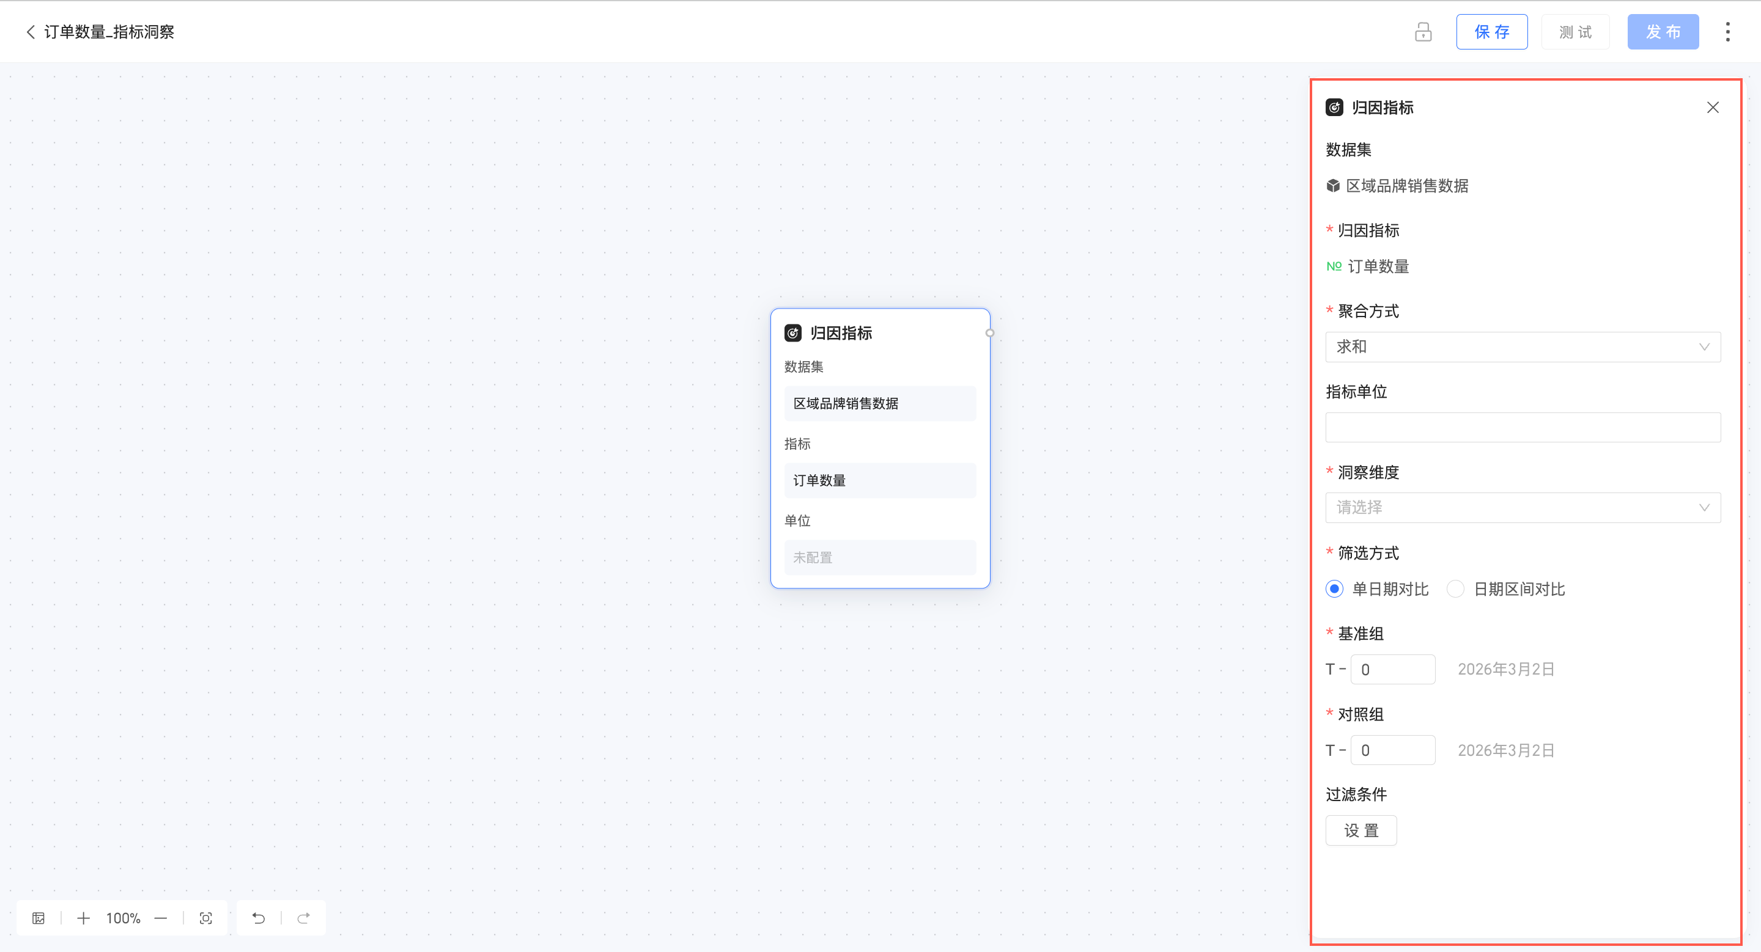Click the fit-to-screen icon

[x=206, y=918]
